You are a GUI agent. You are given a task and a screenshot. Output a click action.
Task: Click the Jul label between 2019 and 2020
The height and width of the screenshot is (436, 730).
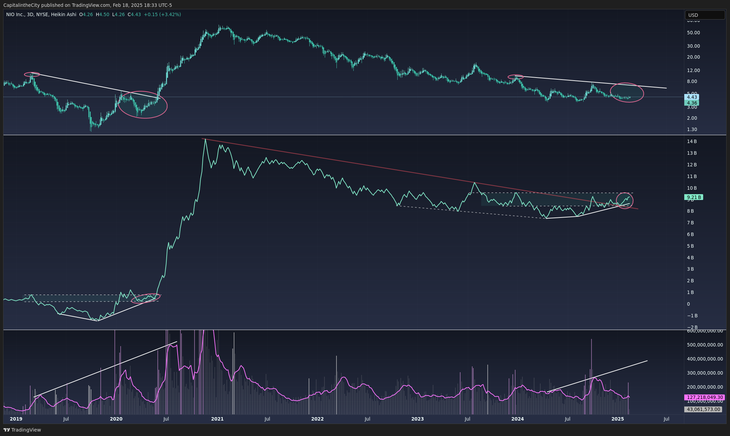coord(66,419)
